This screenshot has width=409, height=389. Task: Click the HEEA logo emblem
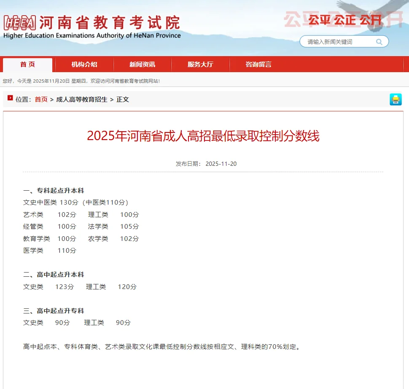click(x=19, y=21)
